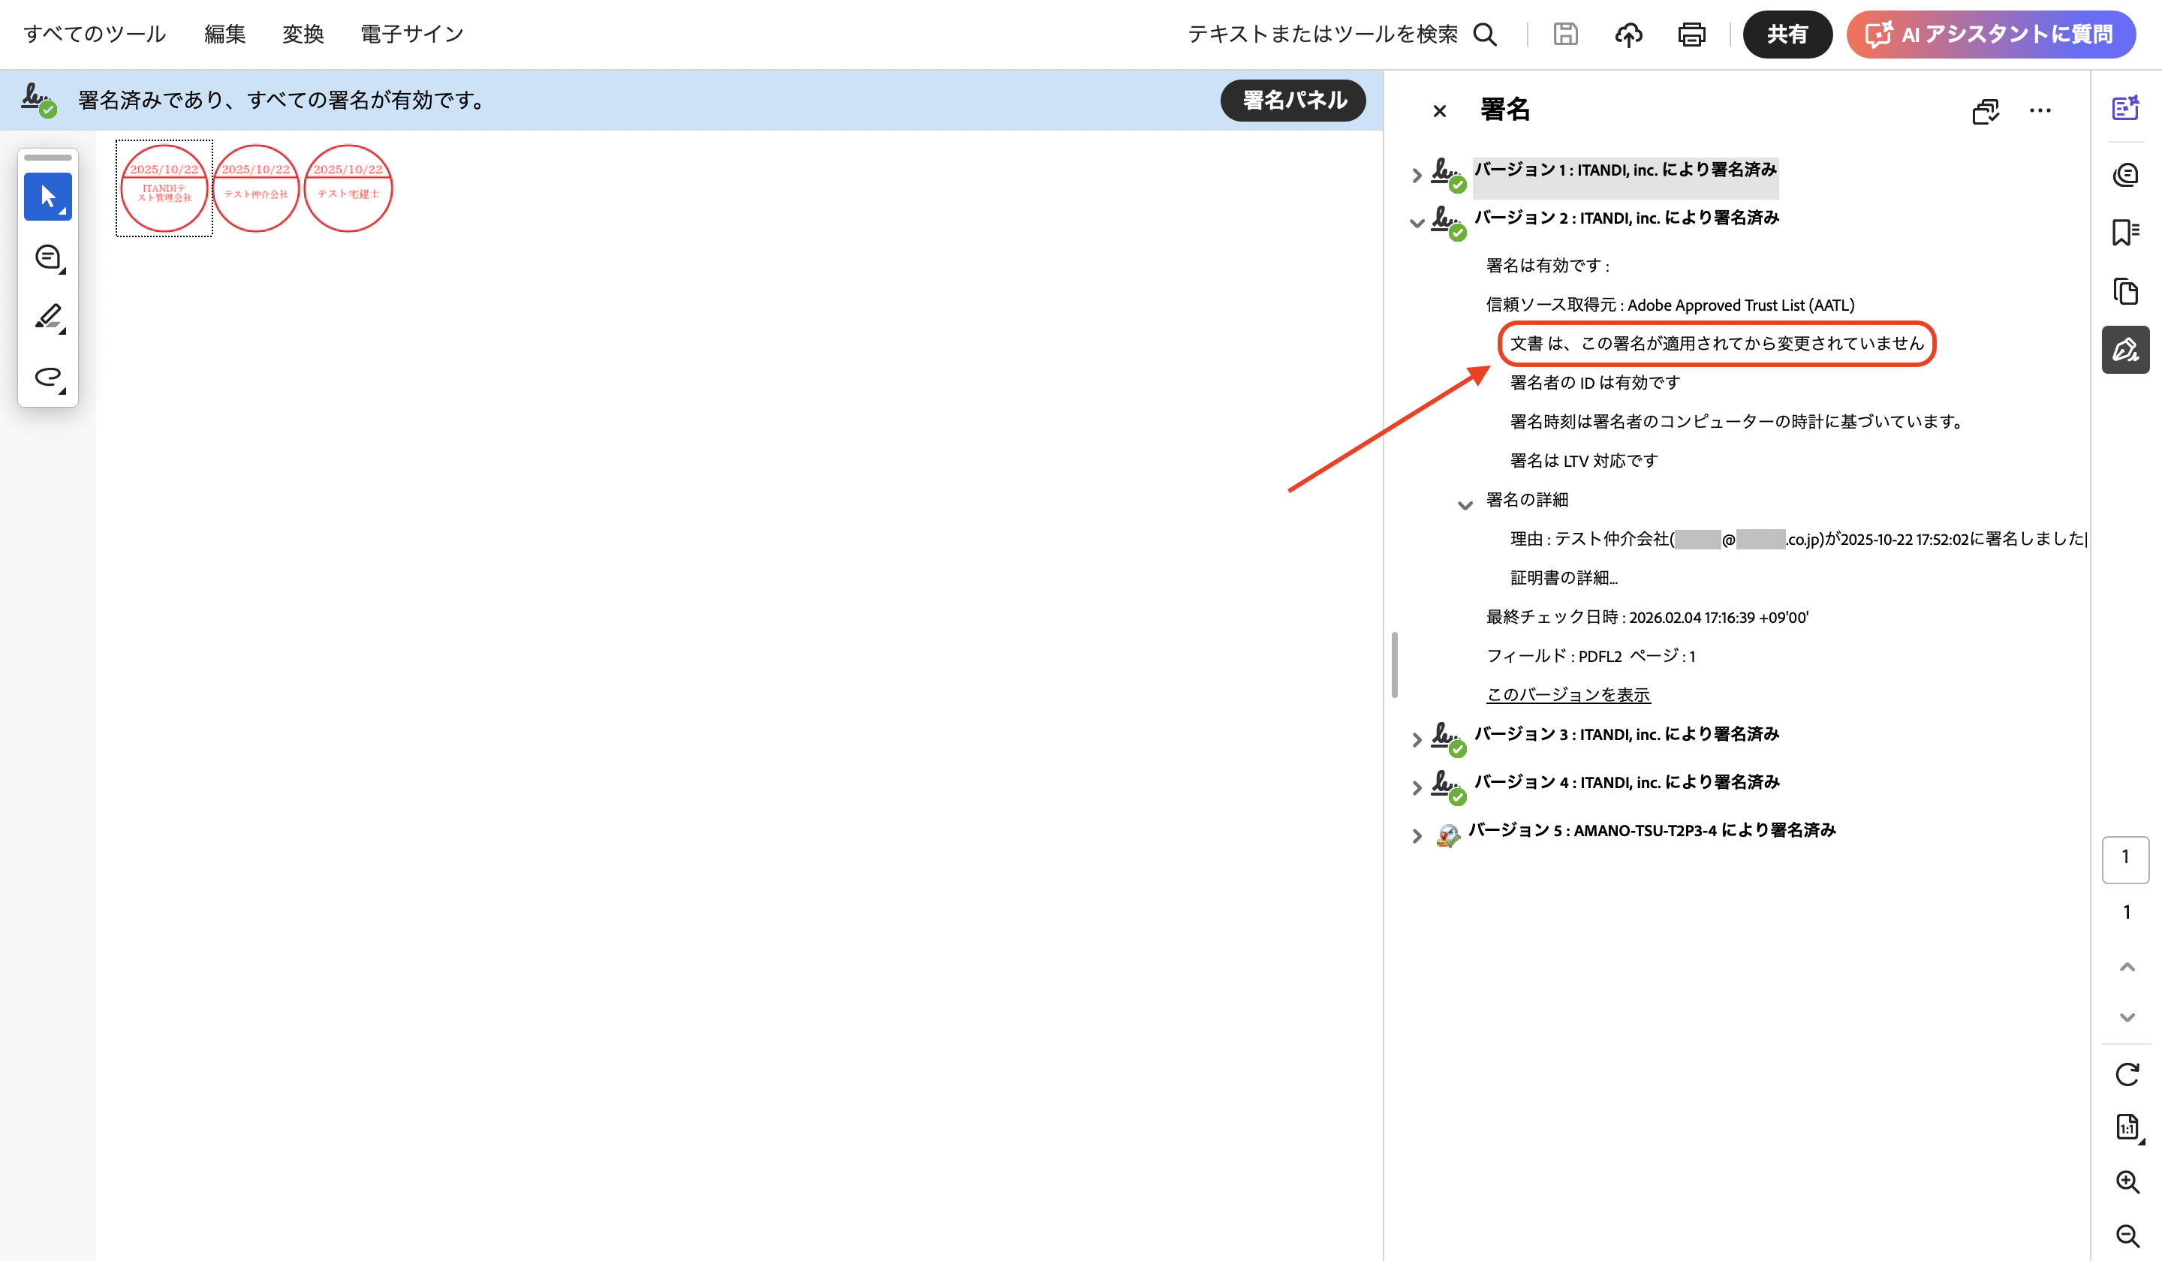Click the current page number box
Image resolution: width=2162 pixels, height=1261 pixels.
point(2125,859)
